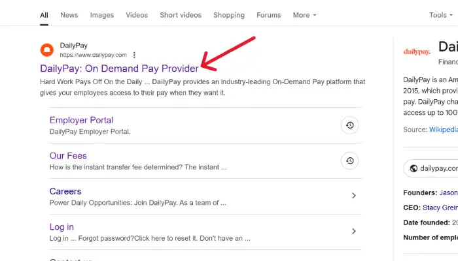Click the Stacy CEO name link
Image resolution: width=458 pixels, height=261 pixels.
[440, 207]
